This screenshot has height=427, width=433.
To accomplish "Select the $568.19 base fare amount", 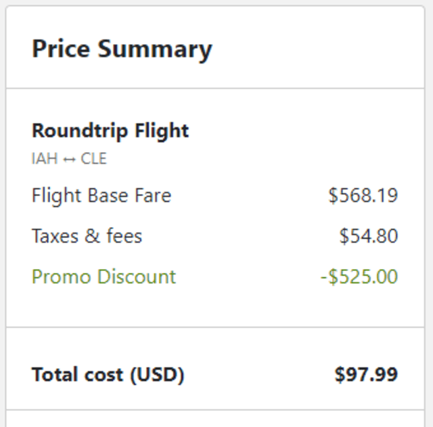I will [x=363, y=196].
